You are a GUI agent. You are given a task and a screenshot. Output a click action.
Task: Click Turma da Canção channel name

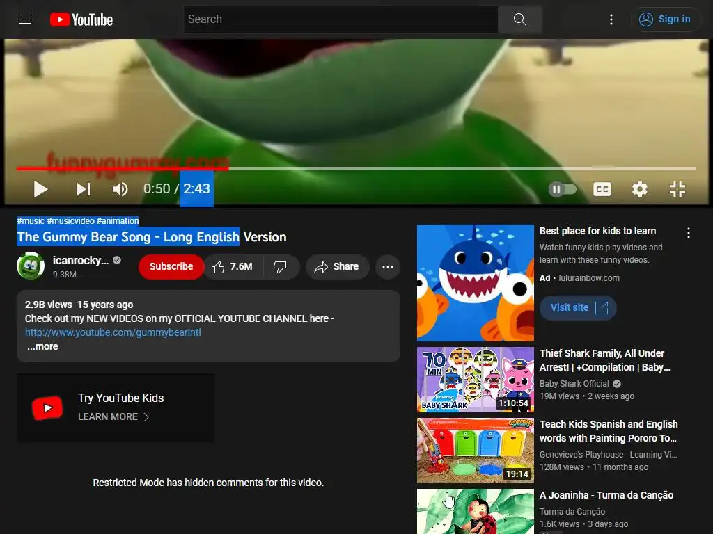click(x=572, y=512)
